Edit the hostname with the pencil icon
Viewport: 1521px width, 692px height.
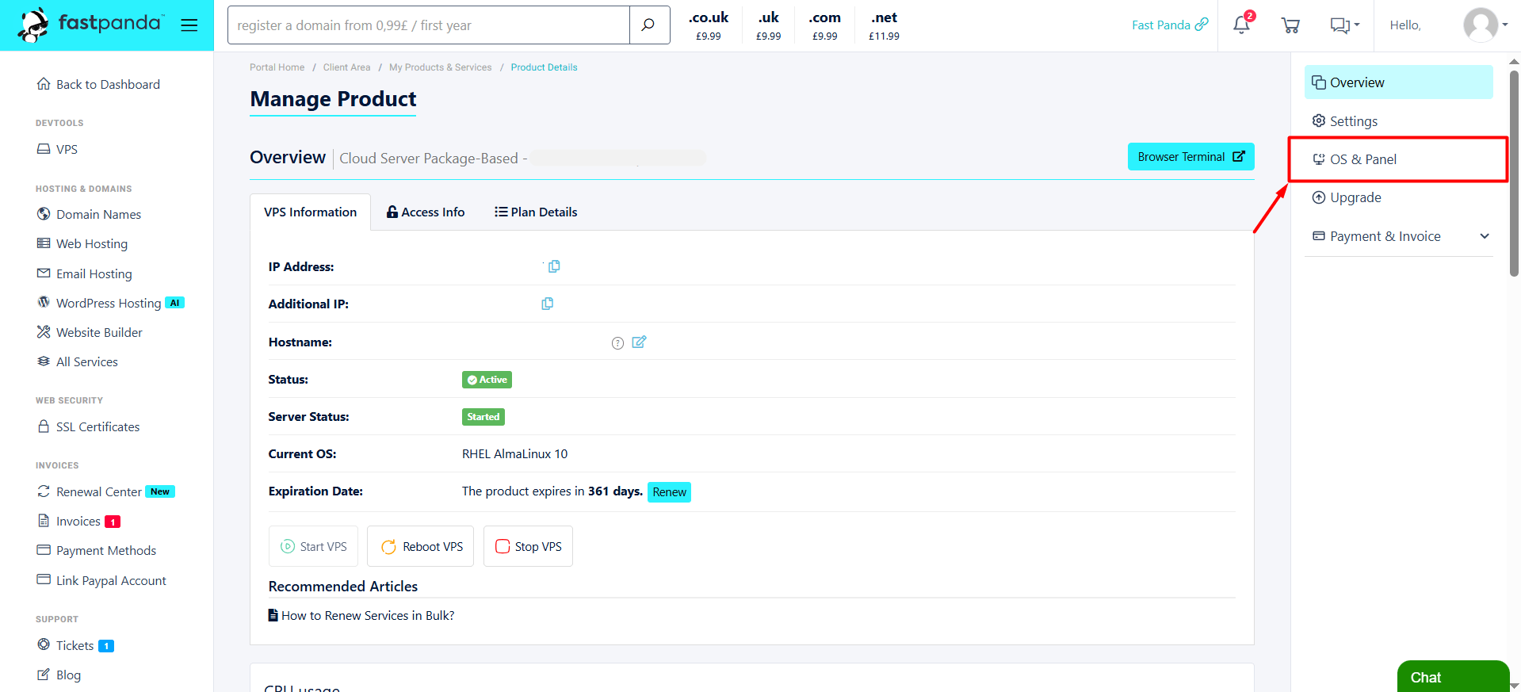(x=639, y=342)
